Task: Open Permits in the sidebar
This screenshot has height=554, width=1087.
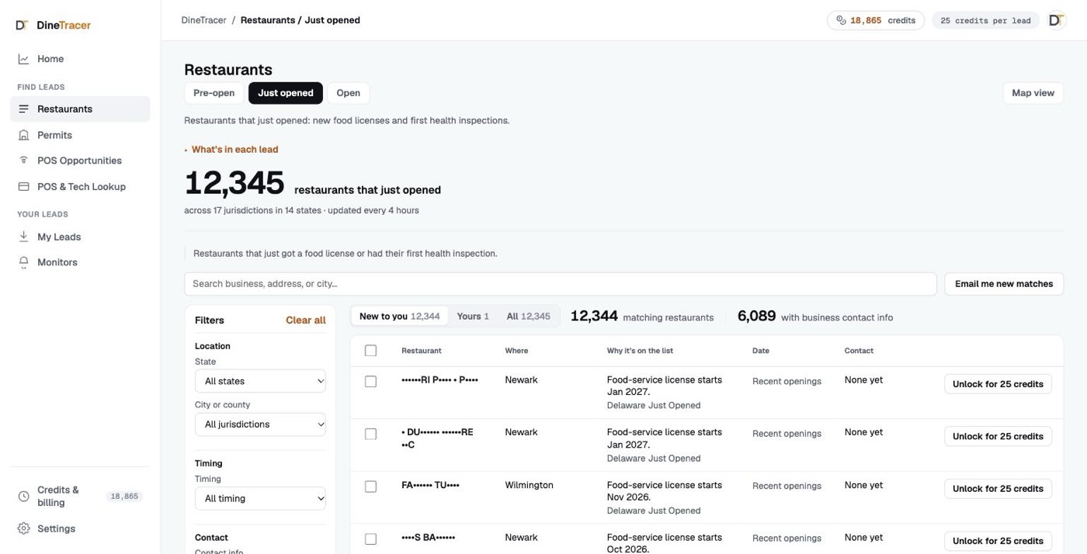Action: [x=80, y=135]
